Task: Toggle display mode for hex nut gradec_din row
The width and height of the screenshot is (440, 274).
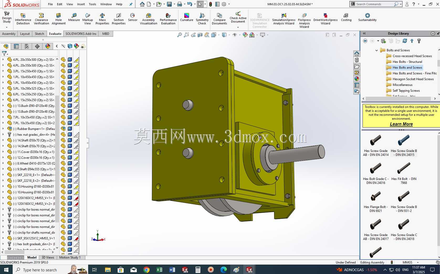Action: click(70, 134)
